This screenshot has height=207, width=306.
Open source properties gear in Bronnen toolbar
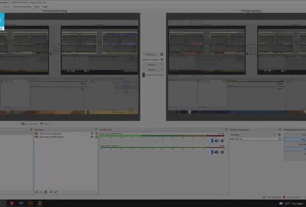click(46, 192)
